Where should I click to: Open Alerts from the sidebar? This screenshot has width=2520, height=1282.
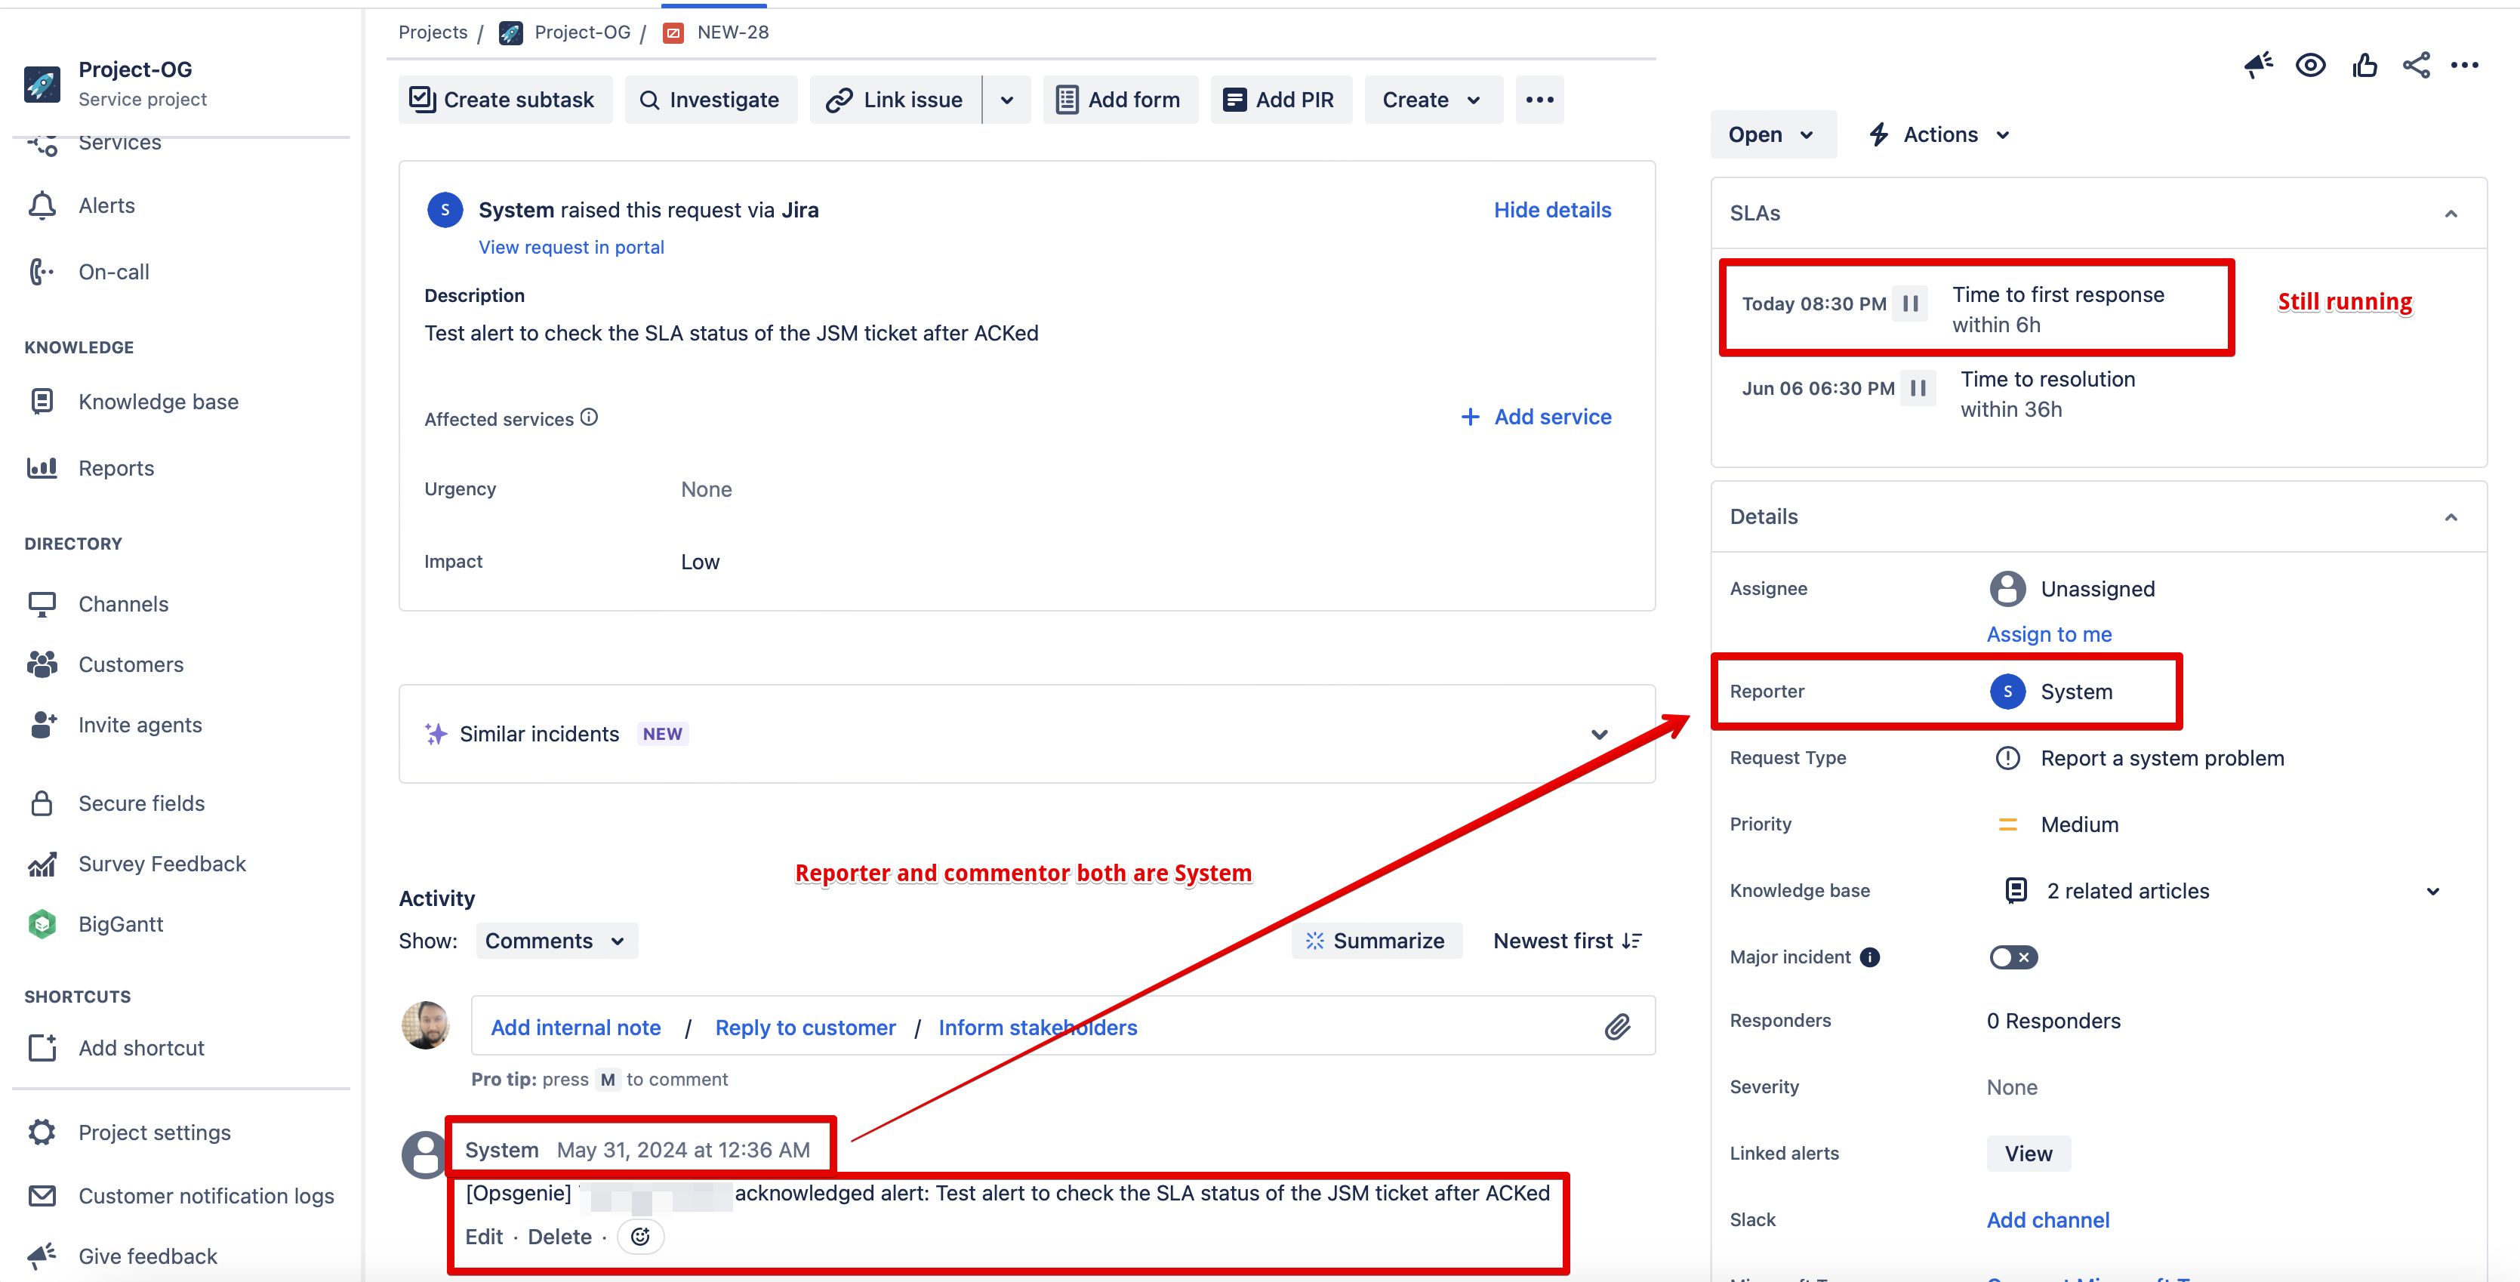[106, 205]
